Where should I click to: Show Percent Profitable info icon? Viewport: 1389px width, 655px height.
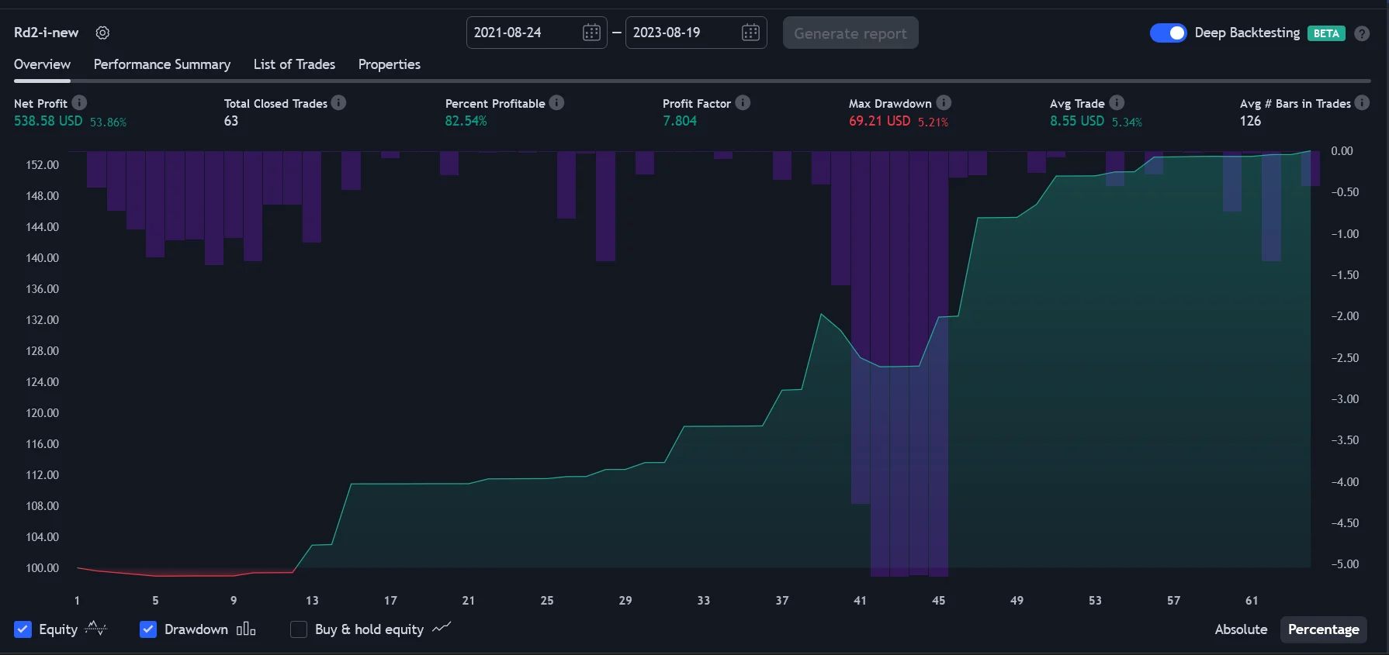(556, 102)
